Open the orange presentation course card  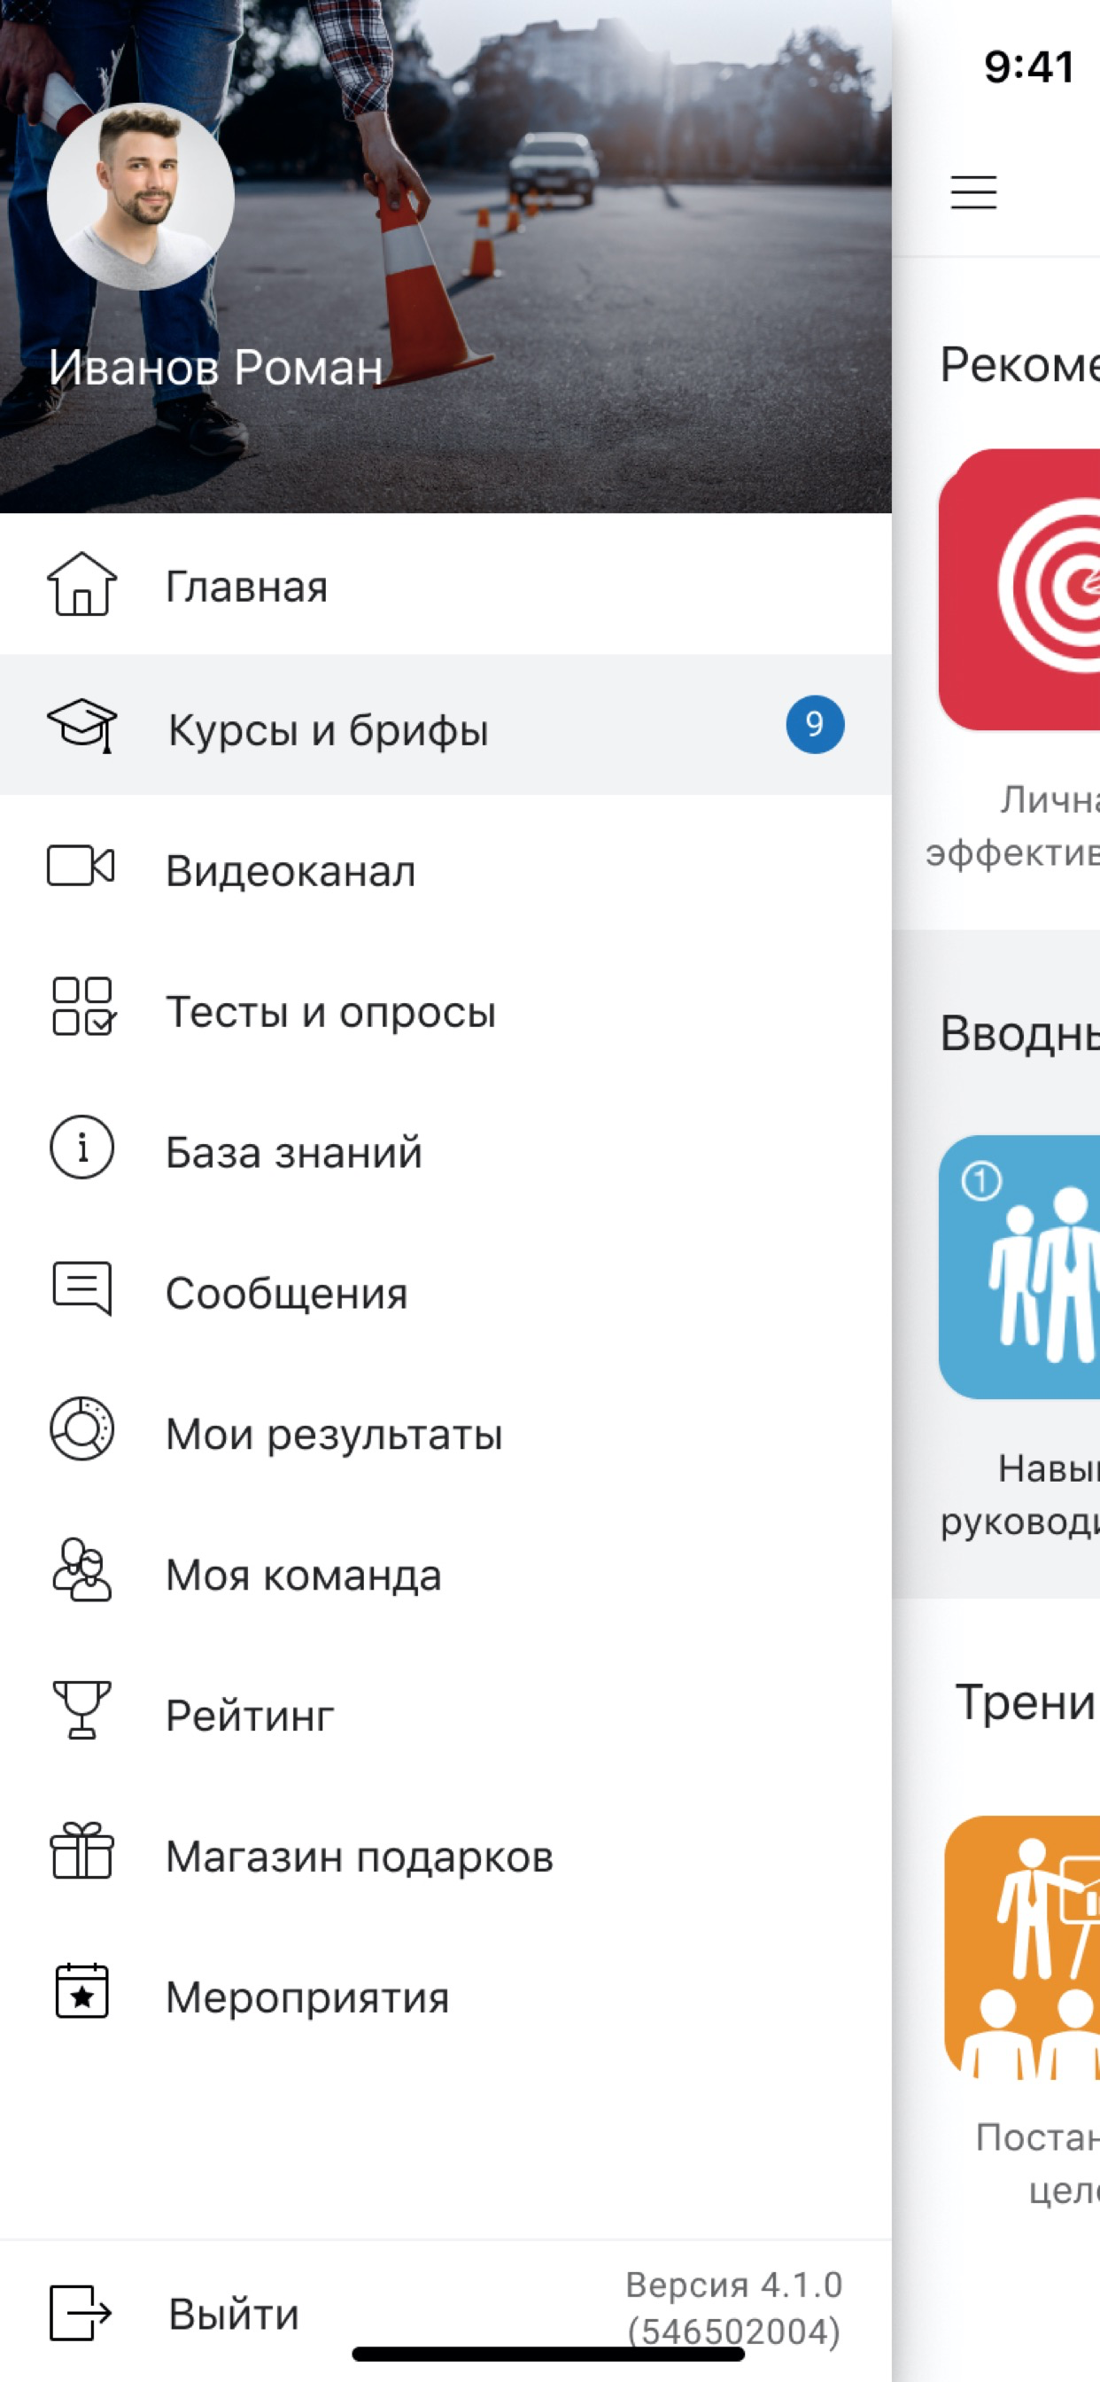pyautogui.click(x=1021, y=1950)
